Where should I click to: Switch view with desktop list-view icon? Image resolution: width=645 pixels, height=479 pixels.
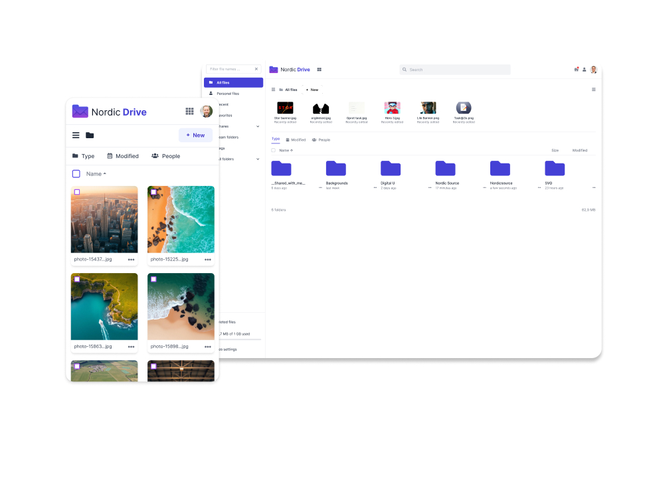coord(594,89)
